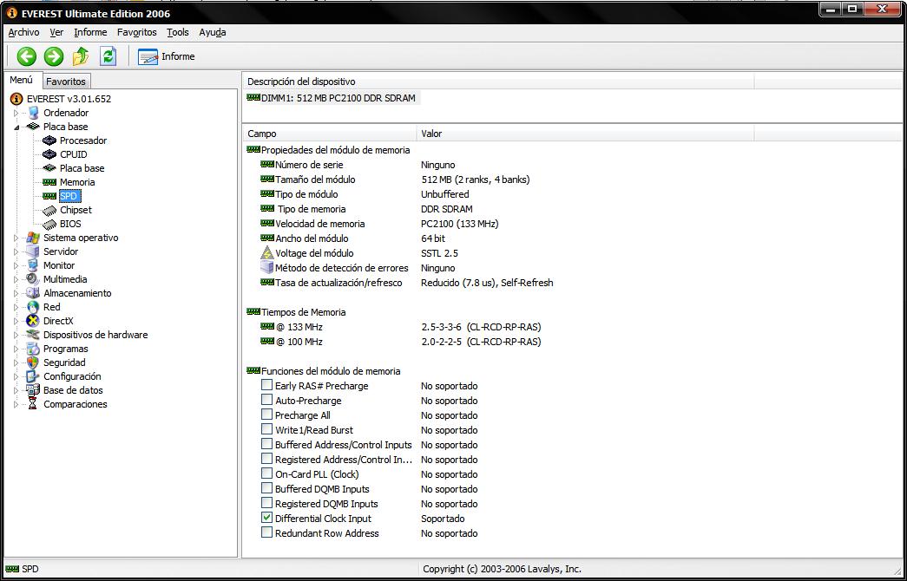
Task: Click the Valor column header
Action: click(585, 134)
